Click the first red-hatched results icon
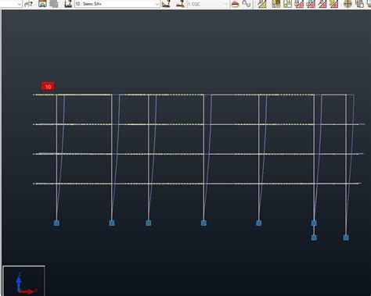Image resolution: width=371 pixels, height=296 pixels. pyautogui.click(x=299, y=4)
